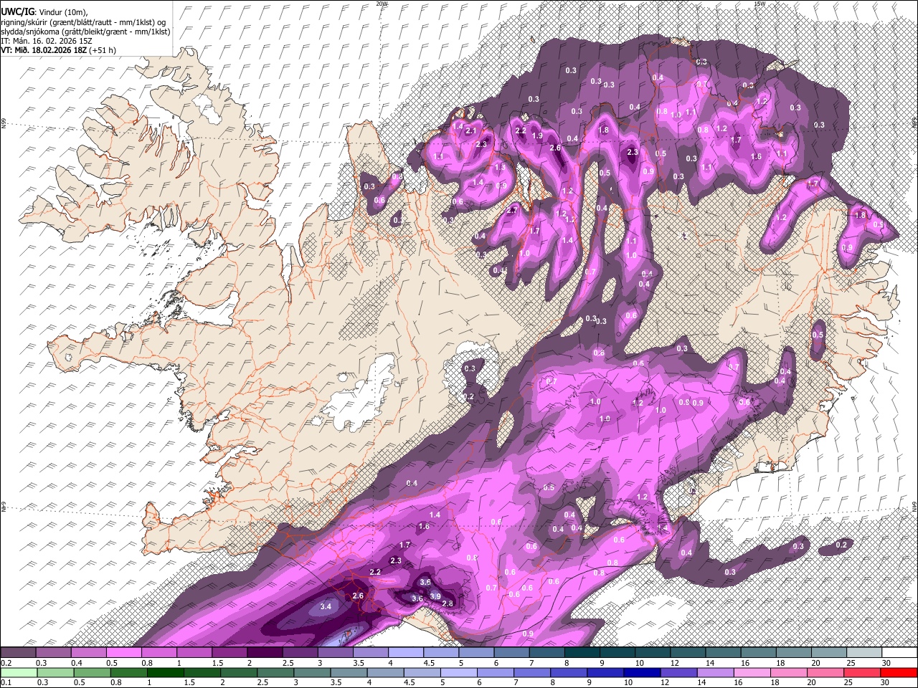
Task: Click the gray-teal 16 legend swatch
Action: [758, 652]
